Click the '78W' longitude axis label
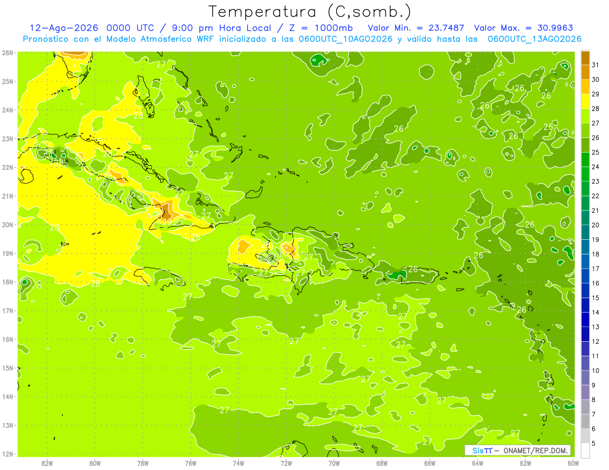Image resolution: width=609 pixels, height=470 pixels. point(143,463)
